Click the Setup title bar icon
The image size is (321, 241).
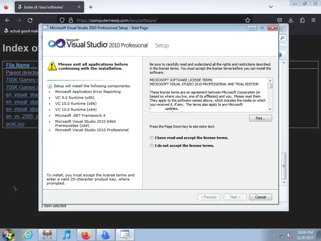pyautogui.click(x=46, y=28)
